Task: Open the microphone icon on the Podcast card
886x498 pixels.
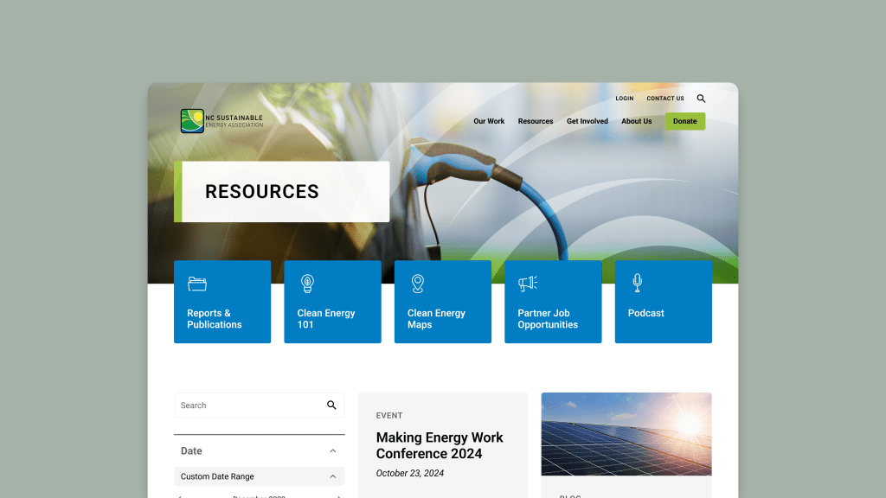Action: coord(638,283)
